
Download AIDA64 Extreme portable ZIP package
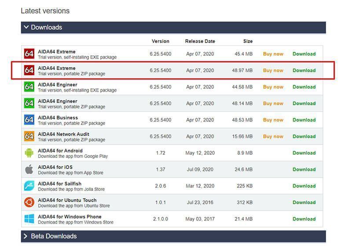tap(304, 70)
